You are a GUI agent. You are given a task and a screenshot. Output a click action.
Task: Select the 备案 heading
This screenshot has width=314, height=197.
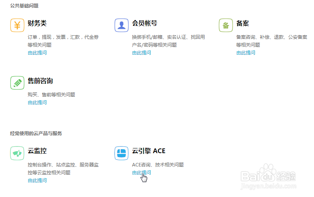[243, 23]
